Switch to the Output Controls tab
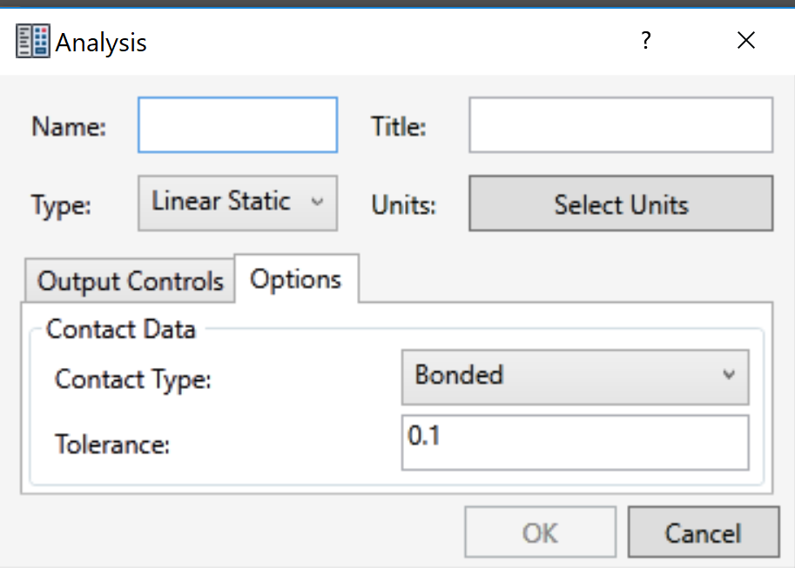Viewport: 795px width, 568px height. pos(128,280)
